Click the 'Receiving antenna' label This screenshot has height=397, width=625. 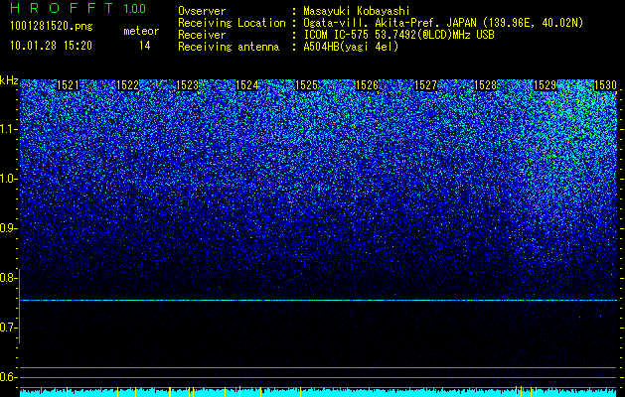pyautogui.click(x=229, y=47)
